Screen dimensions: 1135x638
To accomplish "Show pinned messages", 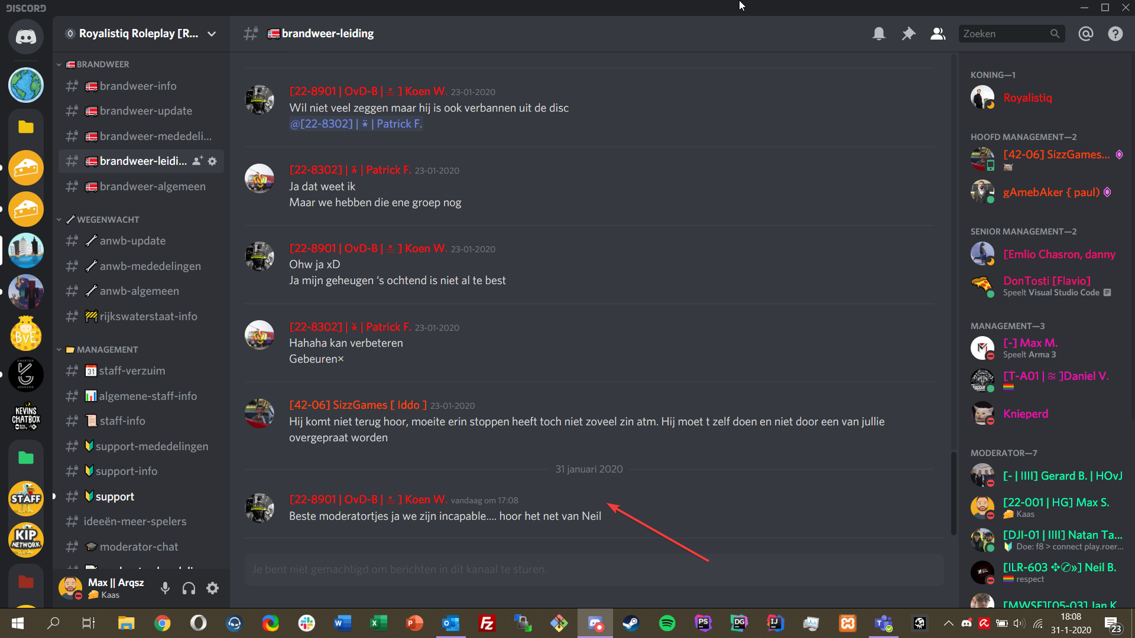I will pyautogui.click(x=909, y=34).
